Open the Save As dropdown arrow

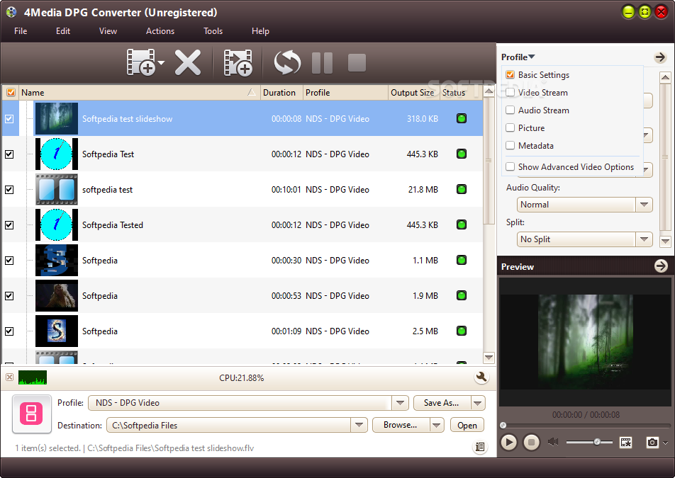click(x=478, y=403)
